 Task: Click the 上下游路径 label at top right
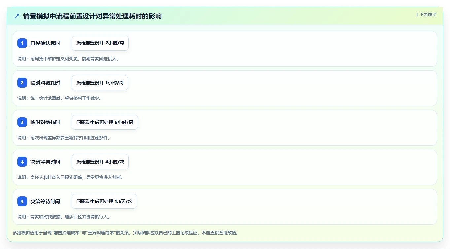tap(426, 14)
